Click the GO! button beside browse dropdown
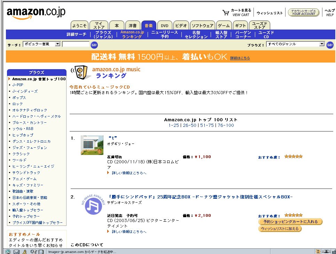 pyautogui.click(x=330, y=45)
